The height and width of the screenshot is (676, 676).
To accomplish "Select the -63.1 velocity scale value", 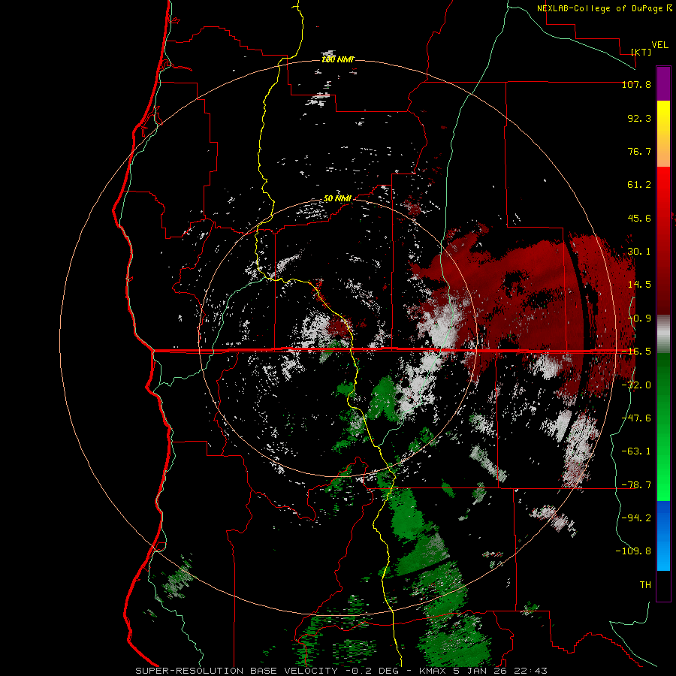I will coord(636,451).
